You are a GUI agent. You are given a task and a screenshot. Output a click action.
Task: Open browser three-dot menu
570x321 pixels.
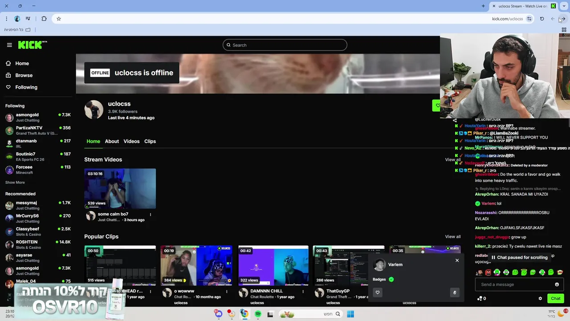[6, 19]
